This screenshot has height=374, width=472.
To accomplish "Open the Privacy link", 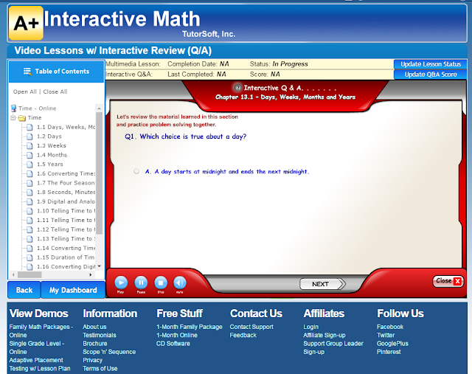I will tap(93, 361).
